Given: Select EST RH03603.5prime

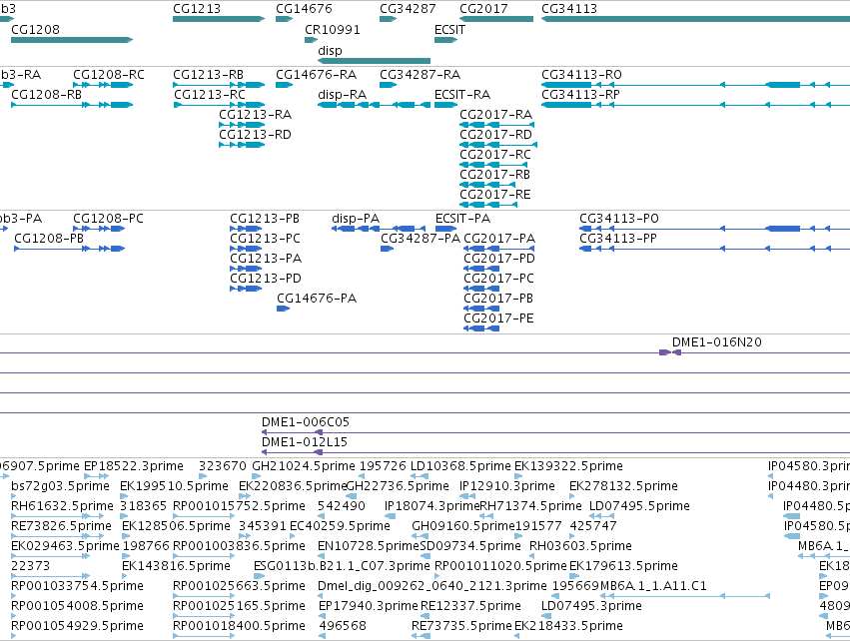Looking at the screenshot, I should click(580, 545).
